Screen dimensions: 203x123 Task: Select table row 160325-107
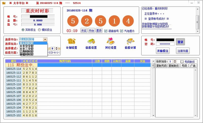[78, 96]
